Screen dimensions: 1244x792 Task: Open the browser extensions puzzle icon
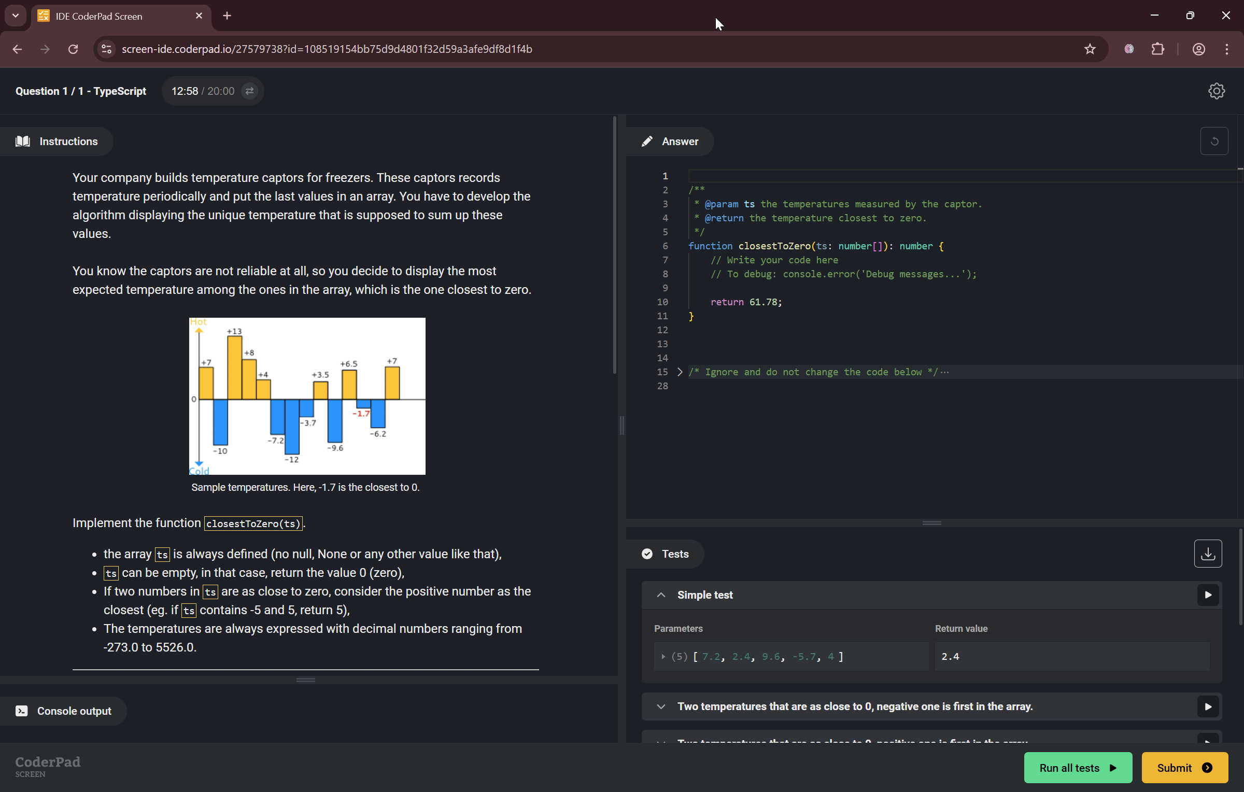1157,49
